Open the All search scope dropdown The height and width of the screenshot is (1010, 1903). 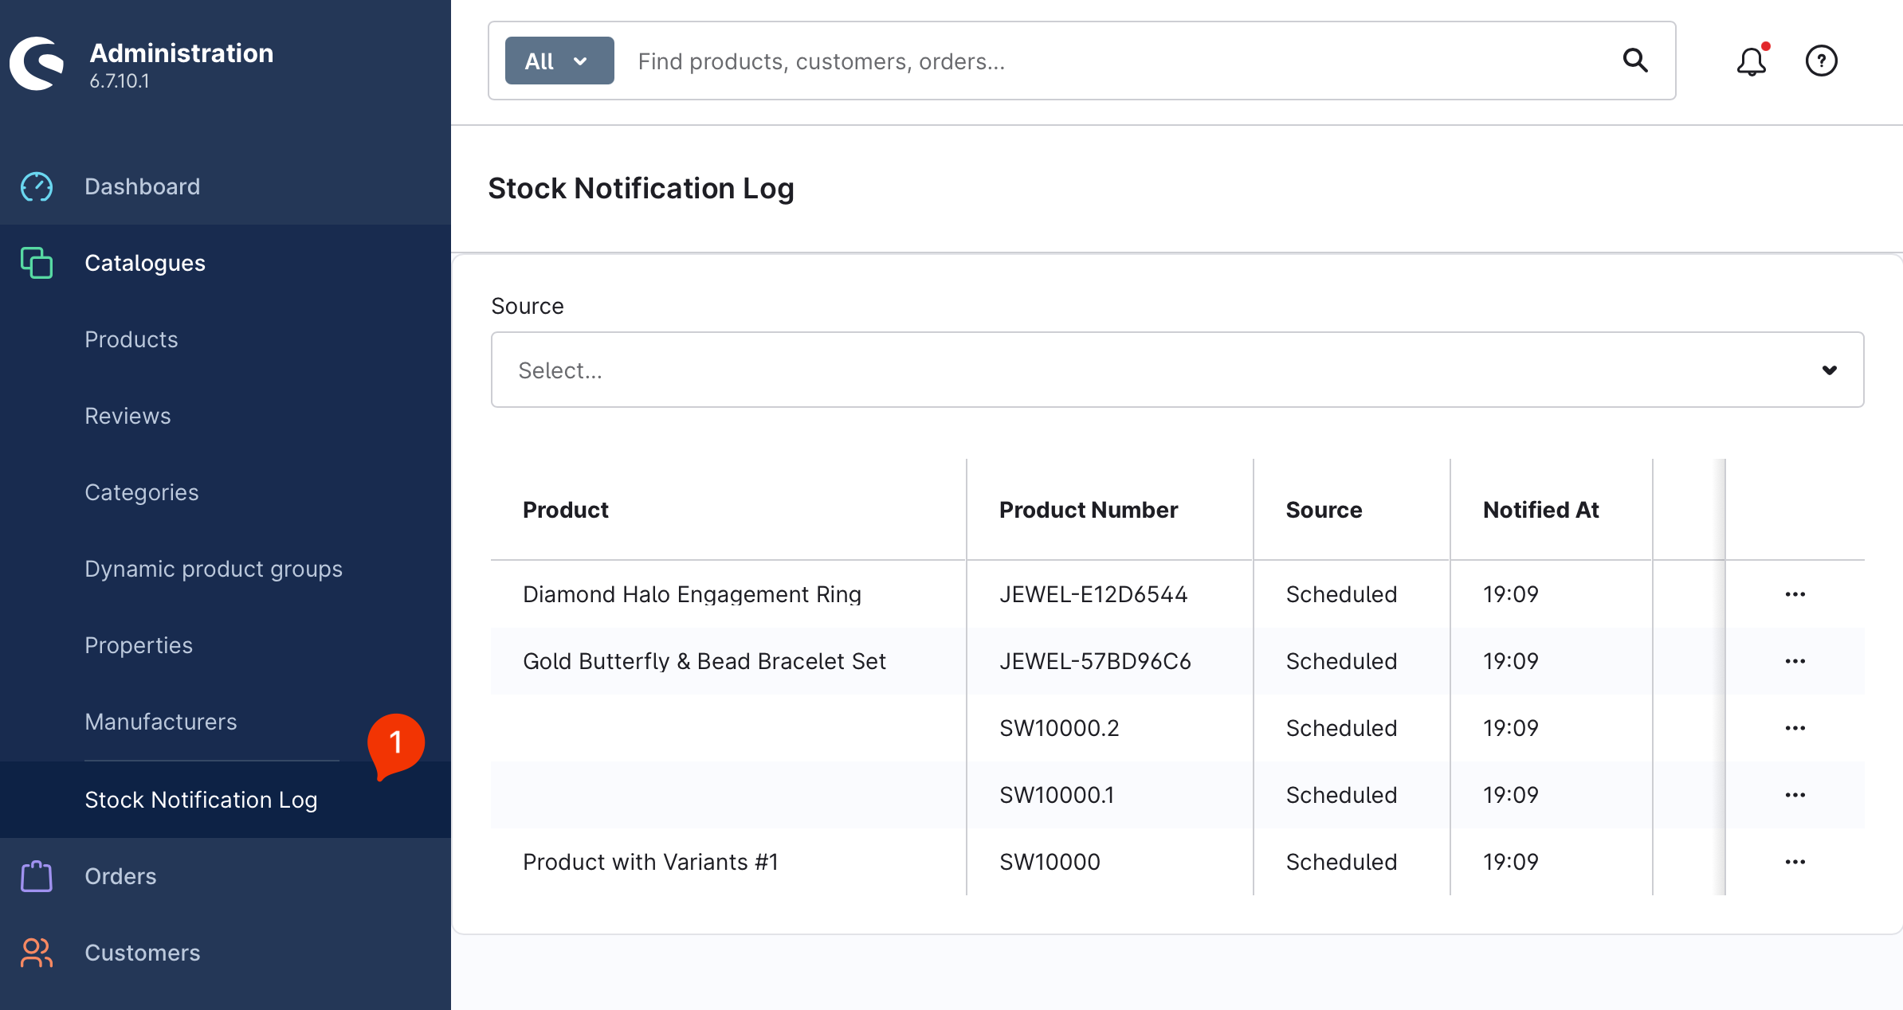click(x=559, y=61)
